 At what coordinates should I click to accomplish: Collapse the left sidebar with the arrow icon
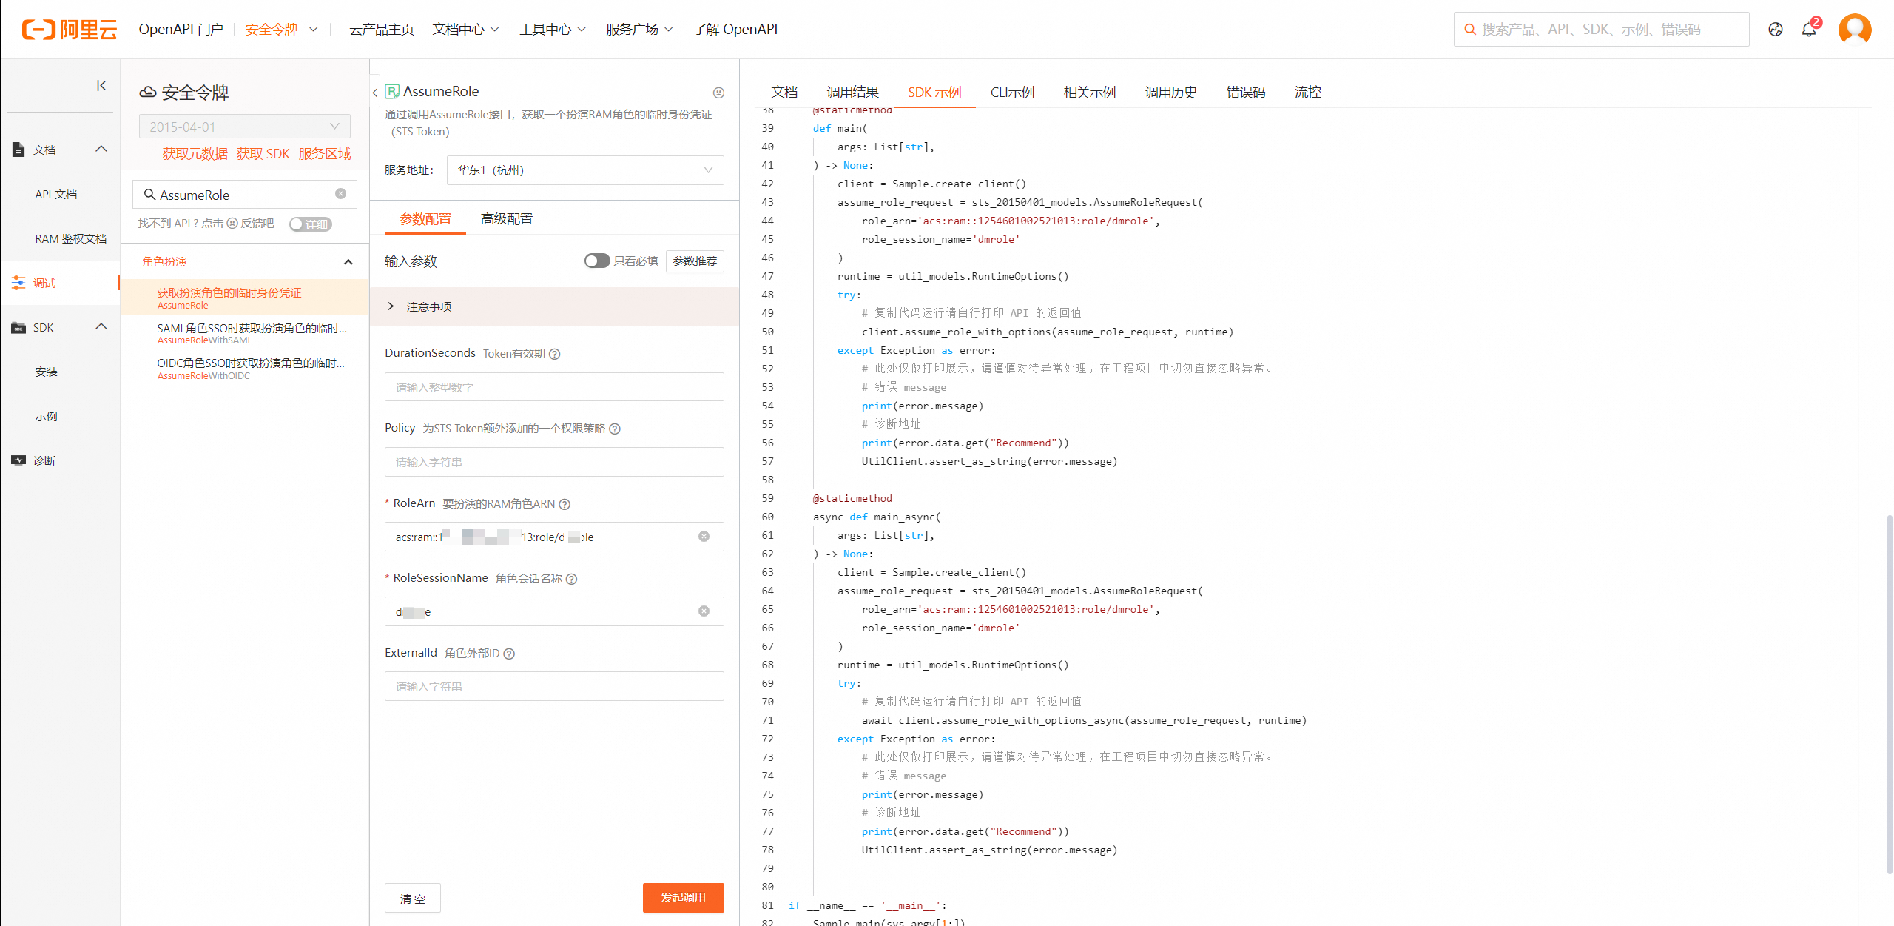(101, 86)
